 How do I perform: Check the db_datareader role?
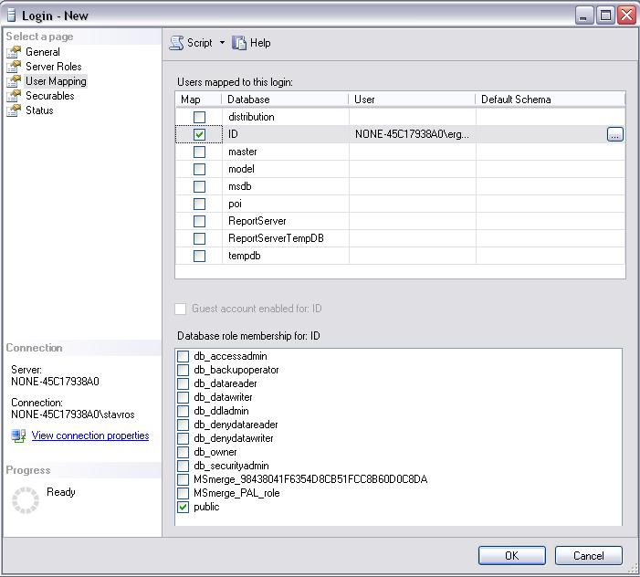pos(183,383)
